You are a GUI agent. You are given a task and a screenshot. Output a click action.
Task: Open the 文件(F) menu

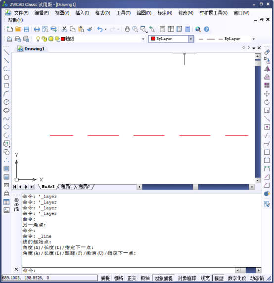coord(21,13)
